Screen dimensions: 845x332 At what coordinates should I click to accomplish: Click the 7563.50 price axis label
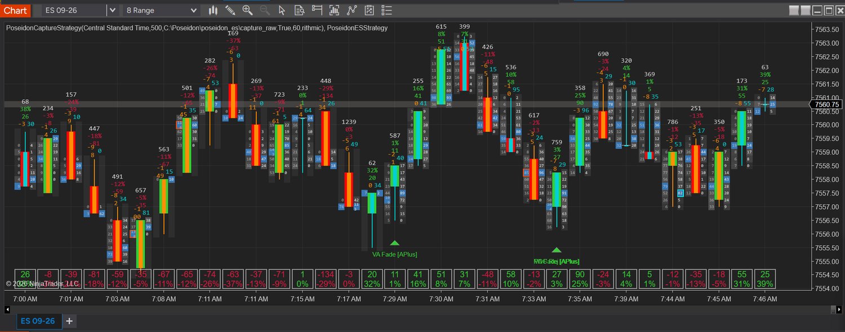pyautogui.click(x=826, y=29)
